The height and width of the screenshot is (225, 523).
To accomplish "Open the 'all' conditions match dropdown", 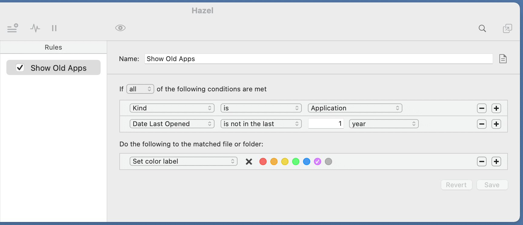I will (x=140, y=89).
